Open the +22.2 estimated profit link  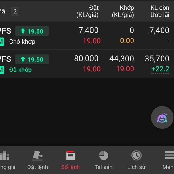pyautogui.click(x=160, y=69)
